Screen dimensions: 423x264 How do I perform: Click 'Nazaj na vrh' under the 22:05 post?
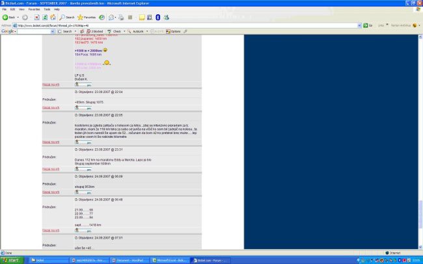[51, 142]
